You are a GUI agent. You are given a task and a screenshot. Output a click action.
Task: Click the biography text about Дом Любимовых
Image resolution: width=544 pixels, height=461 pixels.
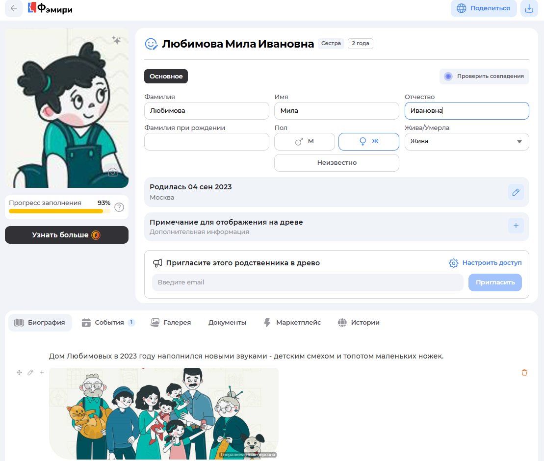click(x=246, y=356)
